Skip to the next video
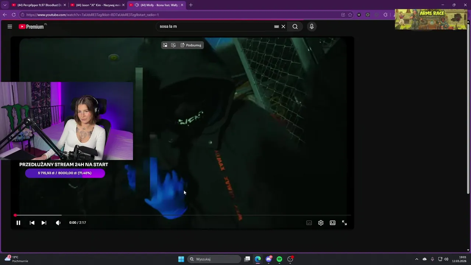Image resolution: width=471 pixels, height=265 pixels. point(44,223)
